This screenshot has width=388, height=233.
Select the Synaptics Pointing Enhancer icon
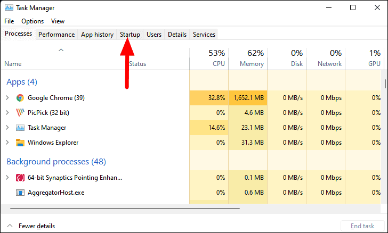[20, 178]
